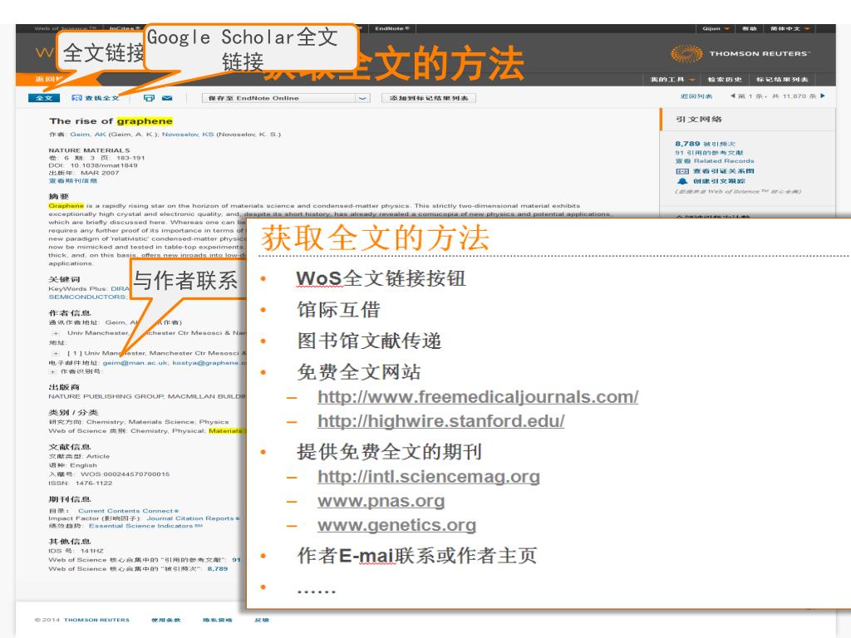Click the InCites top bar link

click(125, 29)
